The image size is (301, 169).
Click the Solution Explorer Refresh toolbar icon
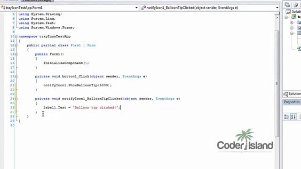coord(296,5)
